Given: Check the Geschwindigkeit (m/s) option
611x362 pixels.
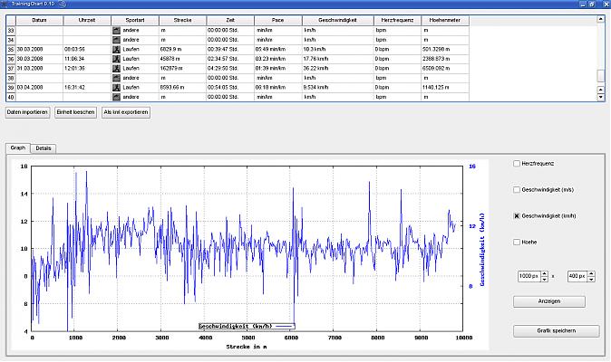Looking at the screenshot, I should point(517,189).
